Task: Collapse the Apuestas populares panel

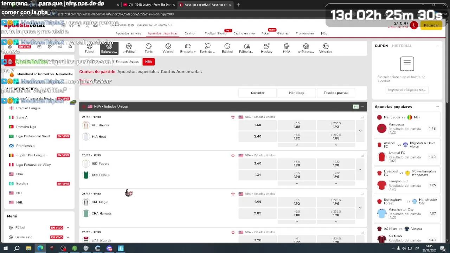Action: pos(437,107)
